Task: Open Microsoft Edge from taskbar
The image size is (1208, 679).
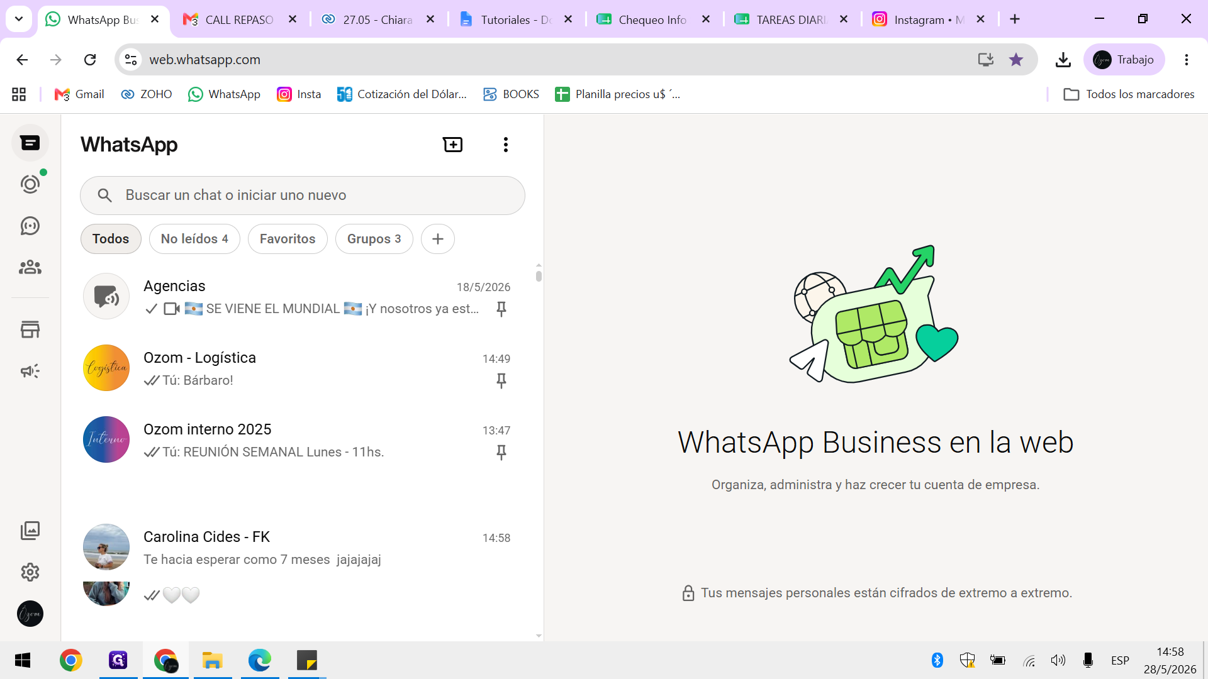Action: click(259, 660)
